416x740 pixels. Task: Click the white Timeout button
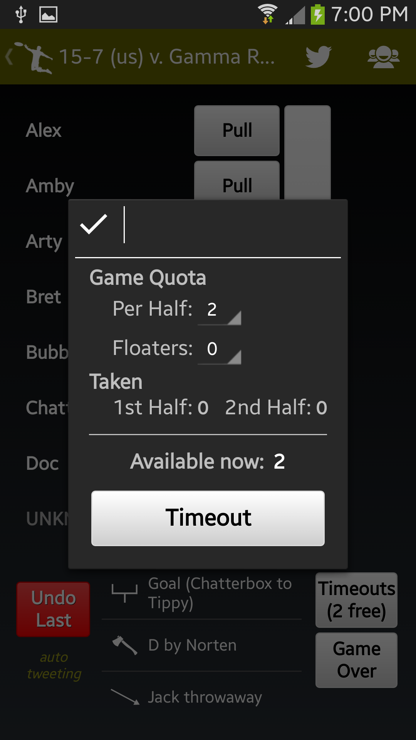coord(208,518)
